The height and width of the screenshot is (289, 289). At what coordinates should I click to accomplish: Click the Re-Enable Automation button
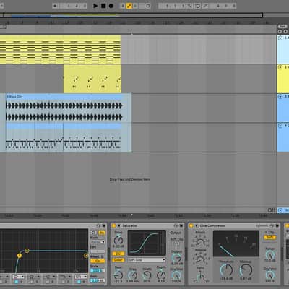coord(135,6)
